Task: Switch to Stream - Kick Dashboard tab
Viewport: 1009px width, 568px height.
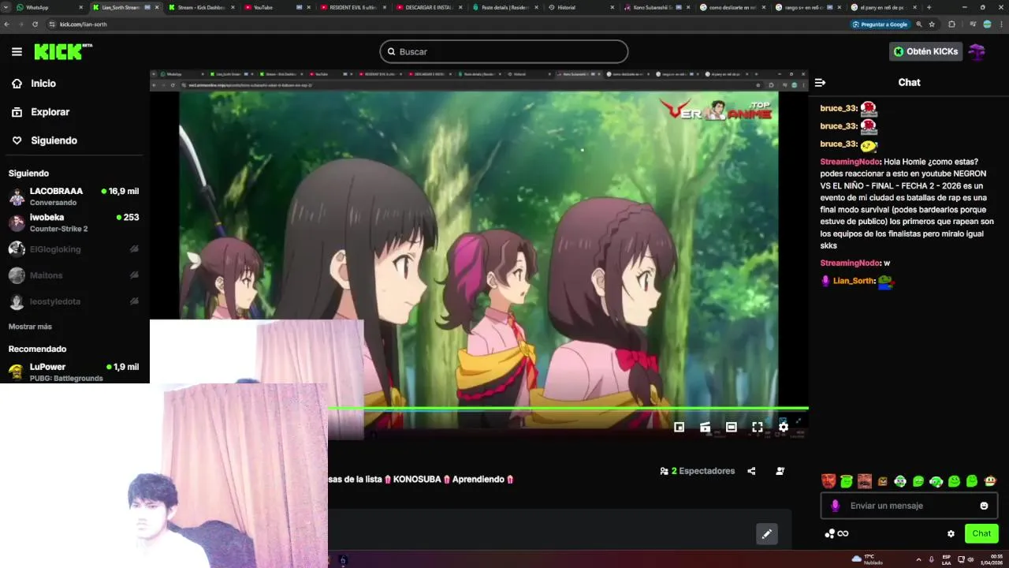Action: pyautogui.click(x=201, y=7)
